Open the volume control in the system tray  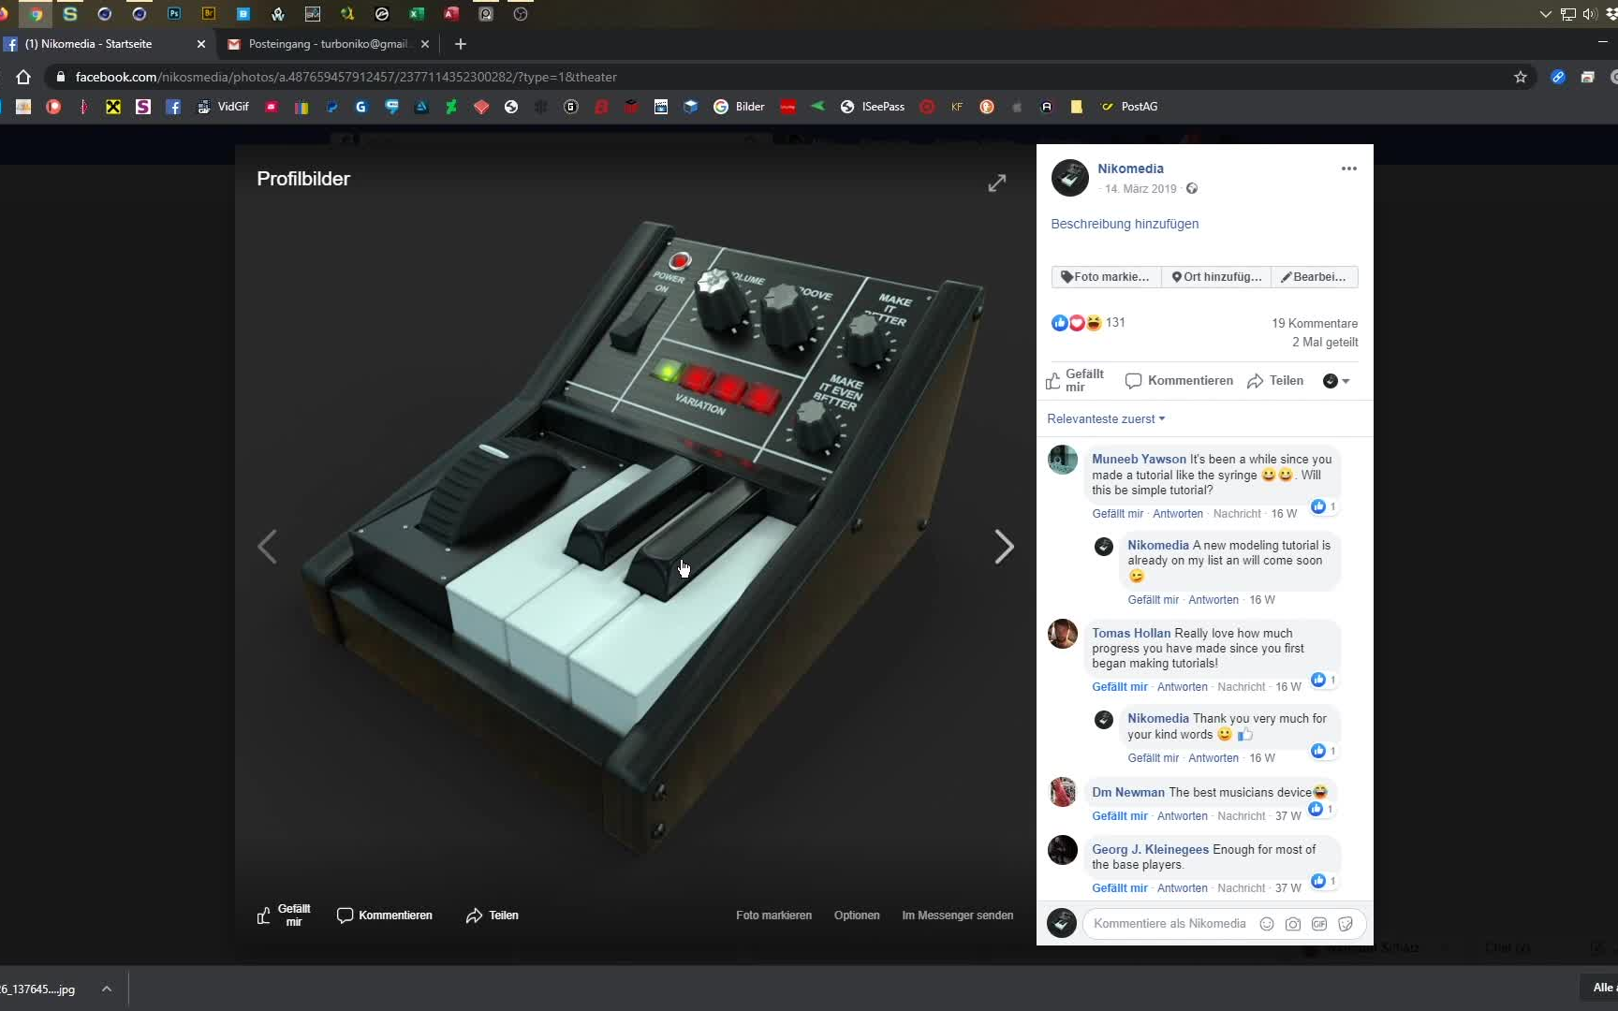pos(1589,14)
